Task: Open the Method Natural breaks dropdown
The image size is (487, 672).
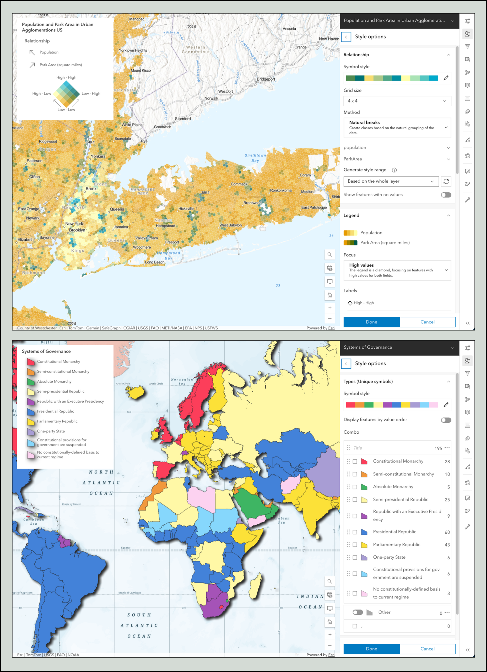Action: pyautogui.click(x=397, y=128)
